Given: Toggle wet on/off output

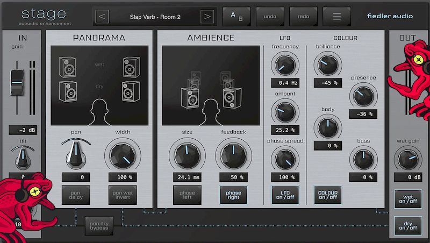Looking at the screenshot, I should click(408, 199).
